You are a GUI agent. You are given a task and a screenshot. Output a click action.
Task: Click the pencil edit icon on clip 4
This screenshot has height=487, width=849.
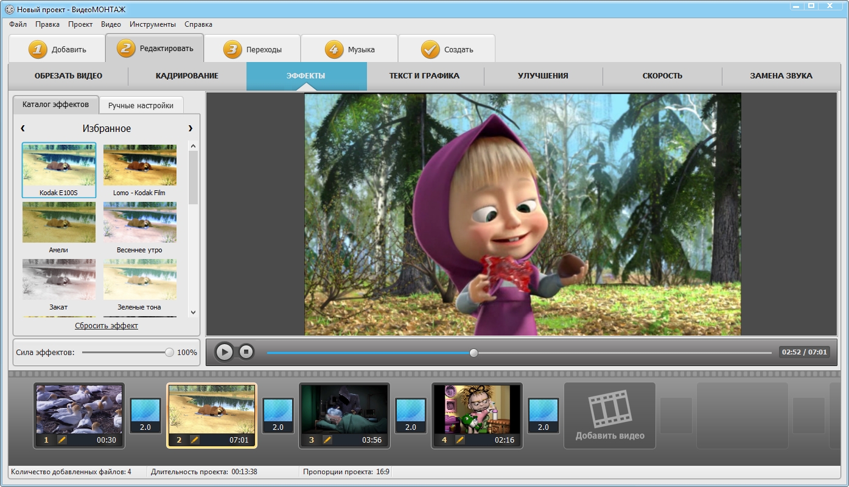point(460,440)
